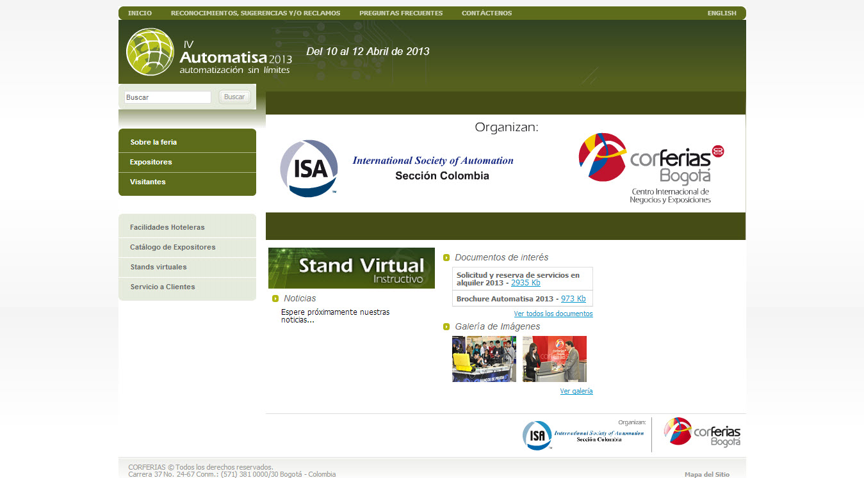Download the 2935 Kb service request document
This screenshot has width=864, height=478.
coord(525,283)
